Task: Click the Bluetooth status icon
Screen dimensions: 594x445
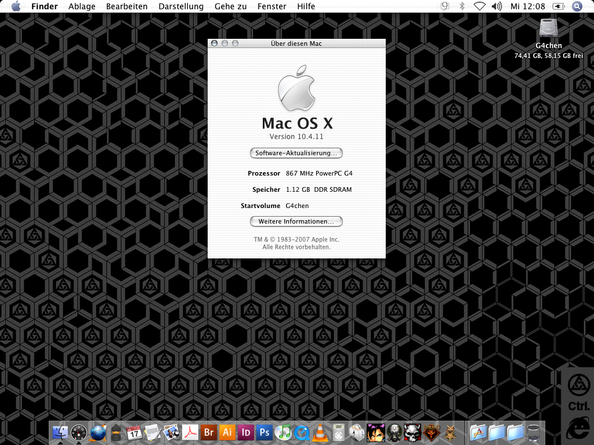Action: coord(462,6)
